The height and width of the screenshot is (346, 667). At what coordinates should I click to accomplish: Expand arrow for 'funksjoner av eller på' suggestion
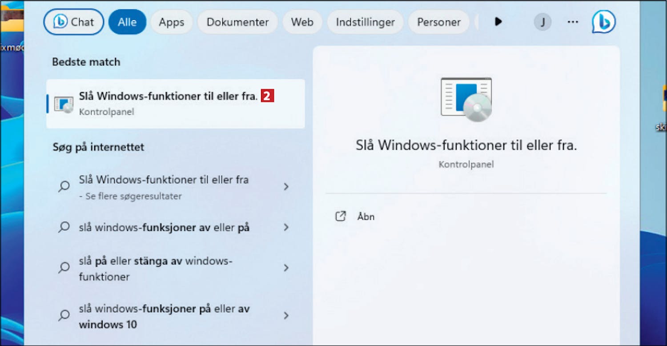coord(286,227)
